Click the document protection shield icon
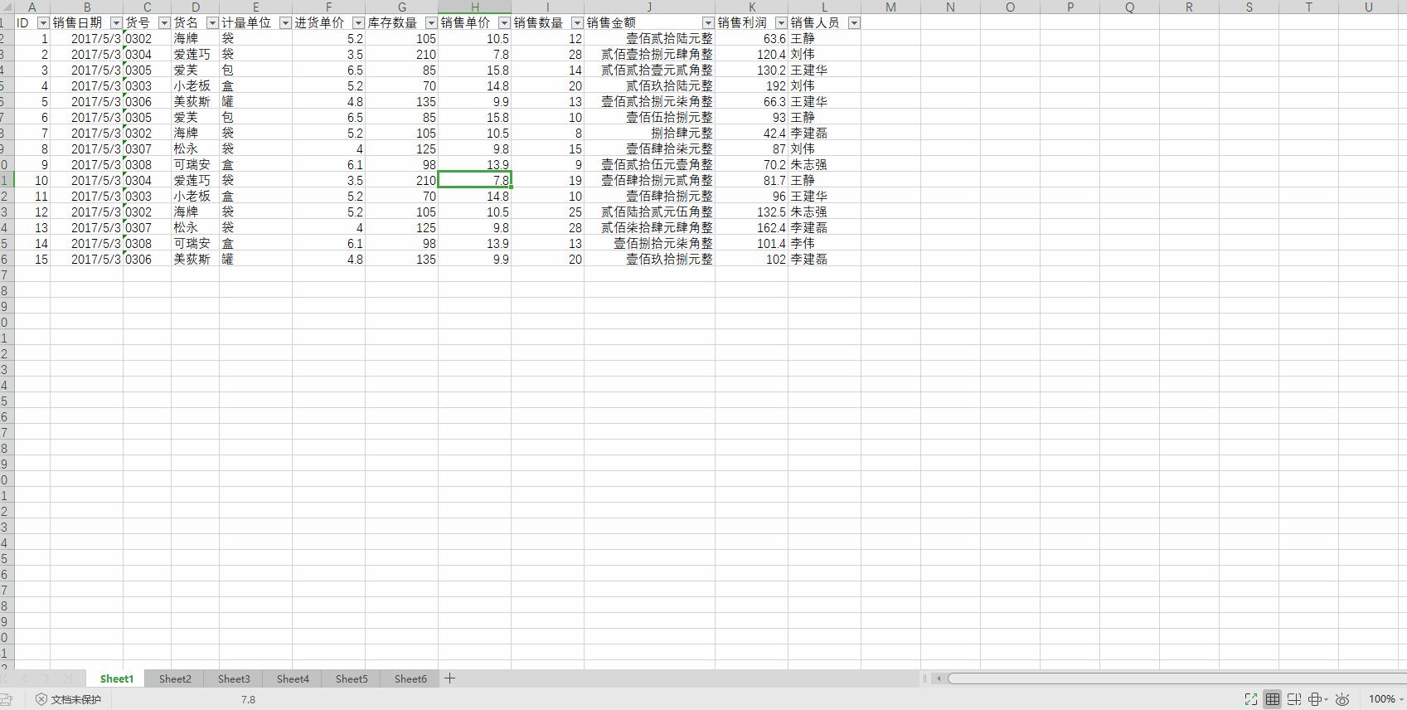 [x=41, y=699]
